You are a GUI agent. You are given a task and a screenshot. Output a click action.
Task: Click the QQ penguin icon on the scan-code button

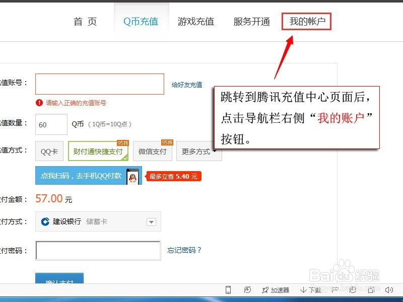coord(132,177)
